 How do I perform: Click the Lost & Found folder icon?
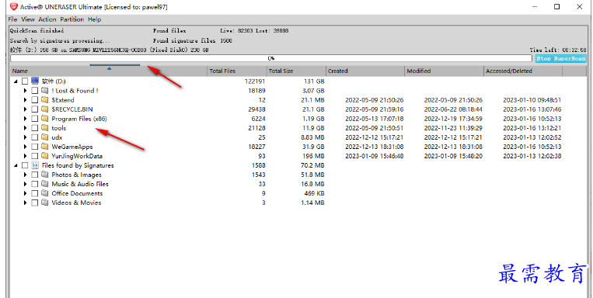[45, 91]
